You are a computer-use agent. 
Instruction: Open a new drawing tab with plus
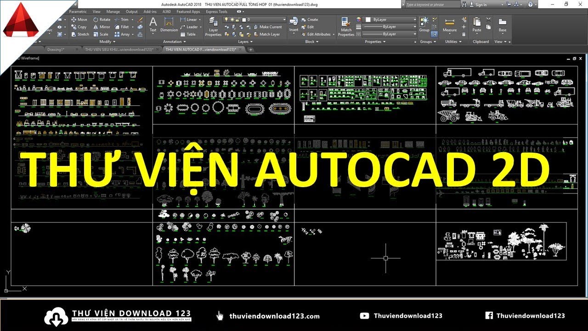point(251,49)
